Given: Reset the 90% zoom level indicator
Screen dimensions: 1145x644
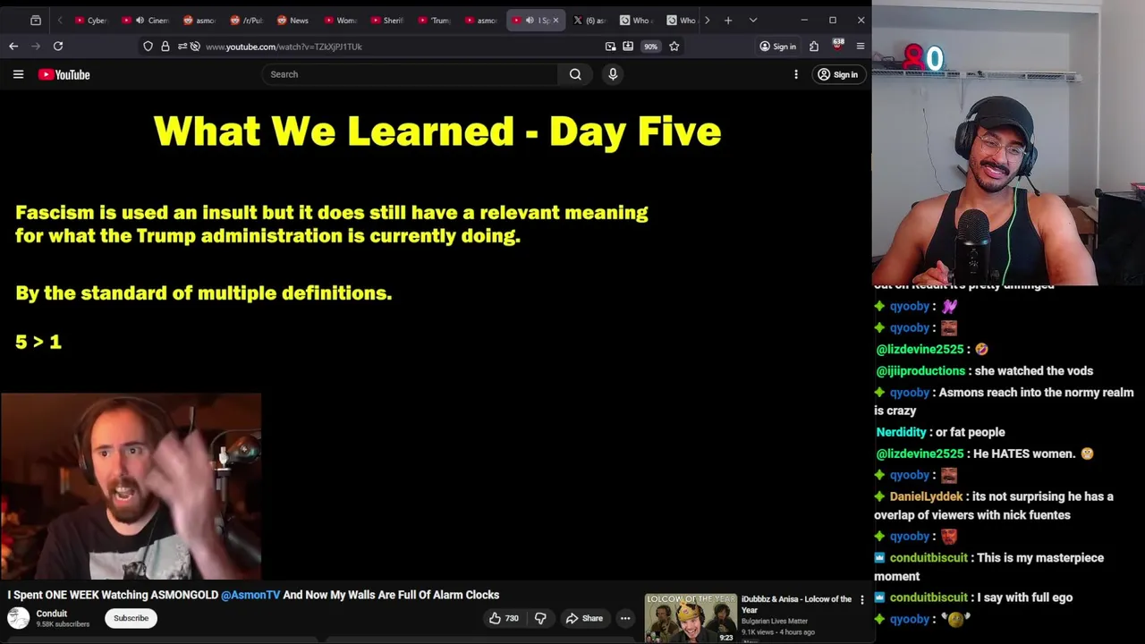Looking at the screenshot, I should click(x=651, y=47).
